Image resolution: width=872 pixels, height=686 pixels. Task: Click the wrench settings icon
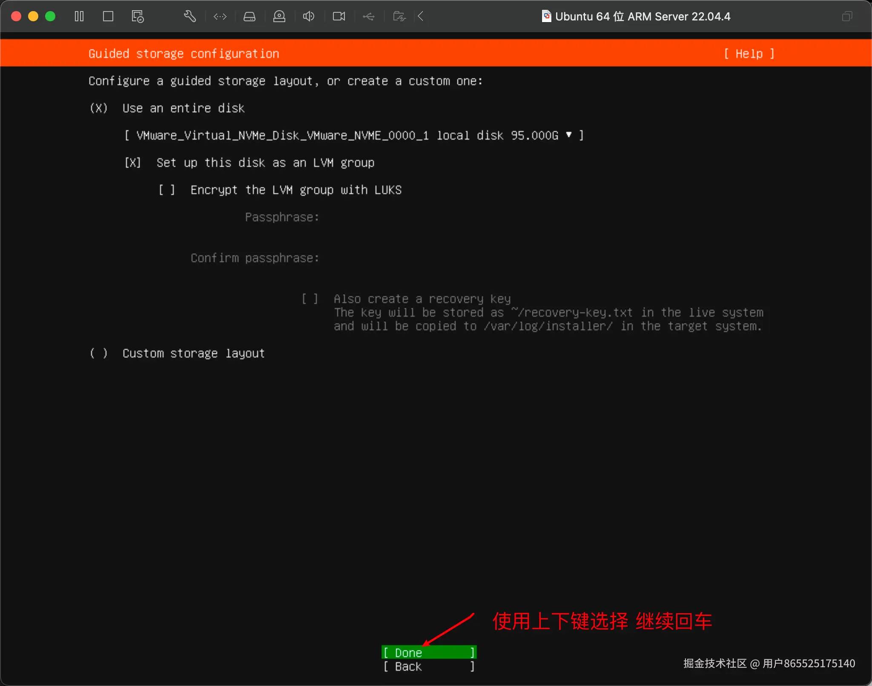tap(190, 16)
